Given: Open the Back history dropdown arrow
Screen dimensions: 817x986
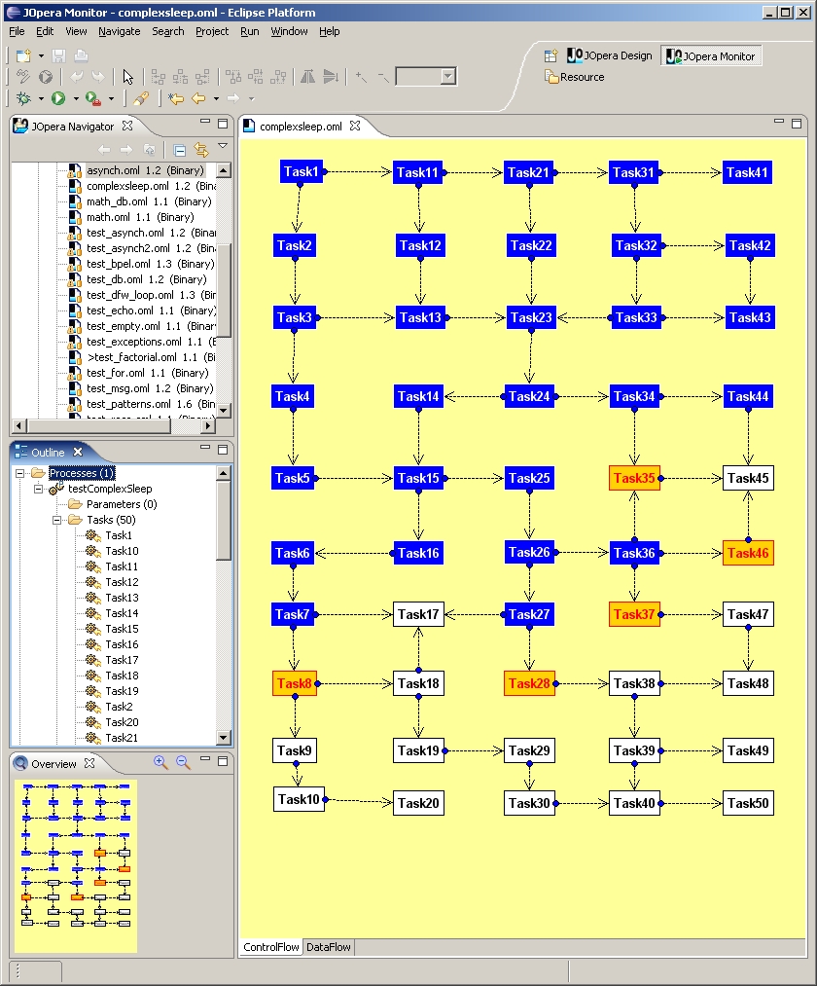Looking at the screenshot, I should tap(216, 98).
